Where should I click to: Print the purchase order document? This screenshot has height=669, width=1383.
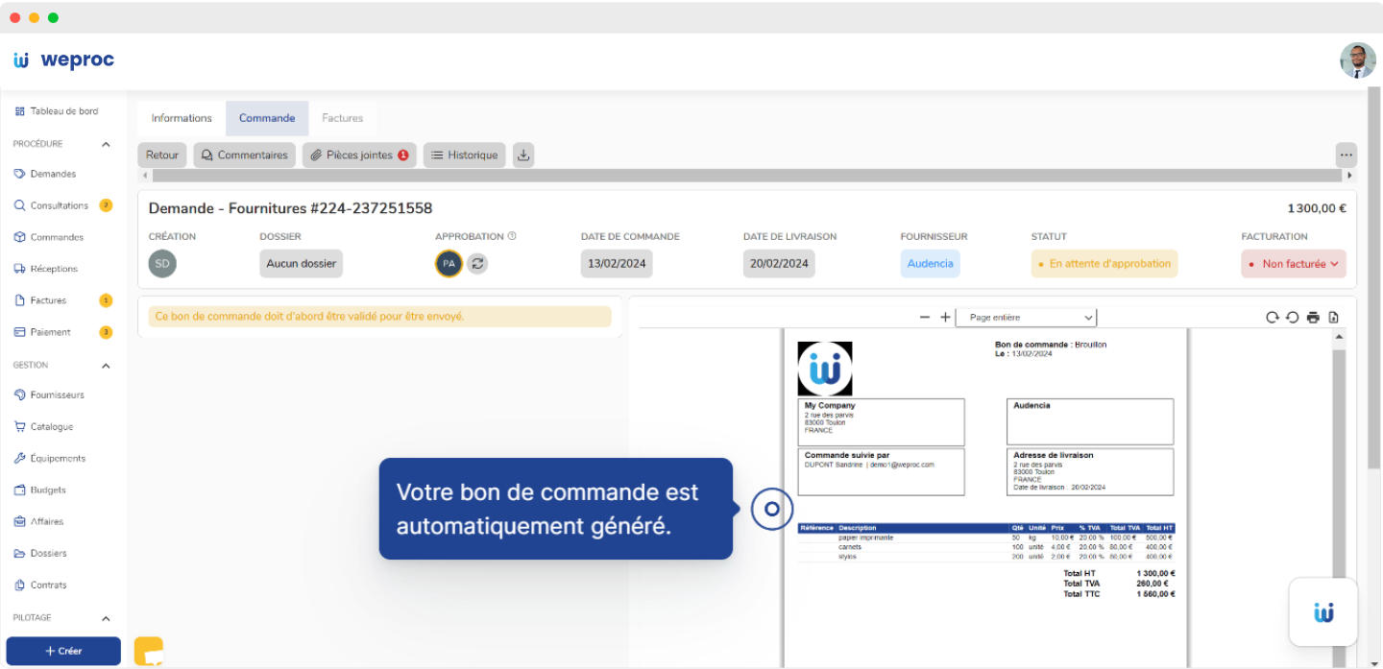click(x=1313, y=318)
